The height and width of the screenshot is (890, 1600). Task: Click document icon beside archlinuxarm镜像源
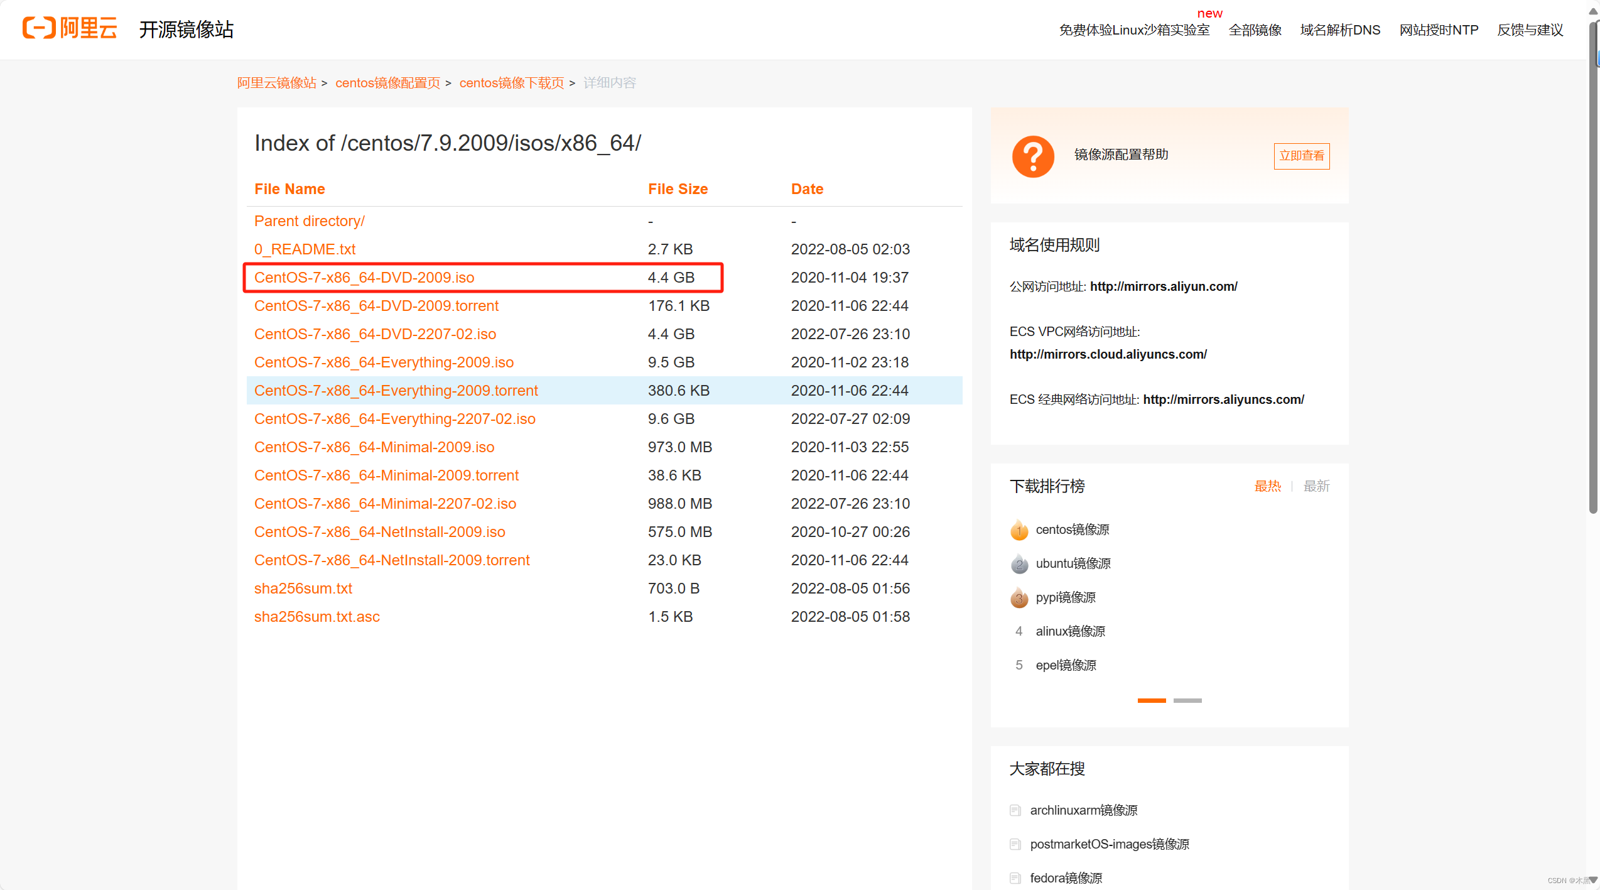[1015, 810]
